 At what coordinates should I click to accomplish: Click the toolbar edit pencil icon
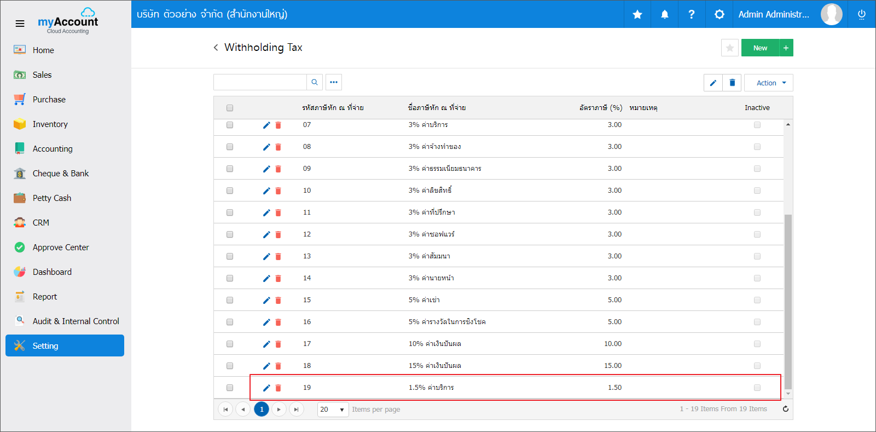(x=713, y=83)
